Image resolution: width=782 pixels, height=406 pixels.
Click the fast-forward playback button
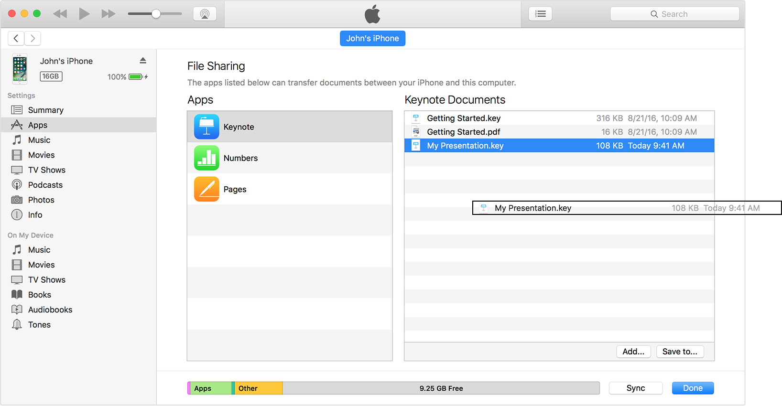pyautogui.click(x=109, y=14)
